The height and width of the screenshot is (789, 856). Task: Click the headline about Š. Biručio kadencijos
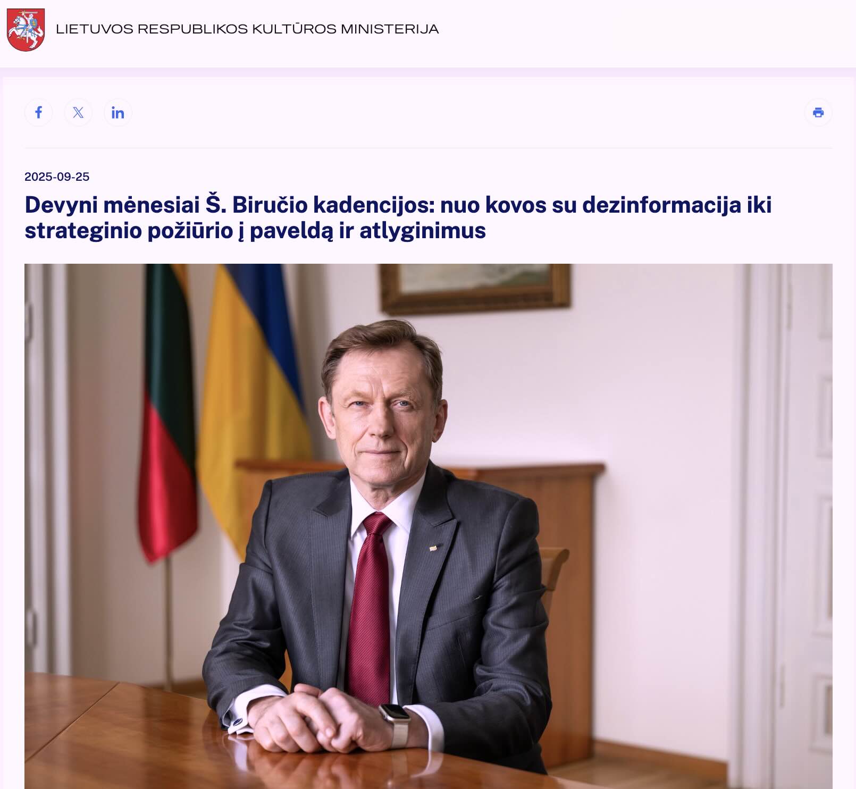click(x=398, y=217)
